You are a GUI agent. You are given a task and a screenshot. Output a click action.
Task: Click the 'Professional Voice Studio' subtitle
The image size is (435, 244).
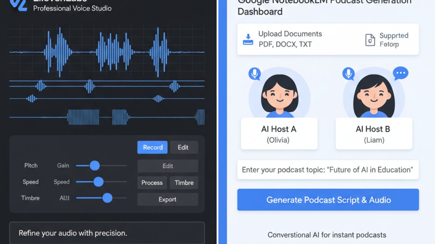(72, 8)
